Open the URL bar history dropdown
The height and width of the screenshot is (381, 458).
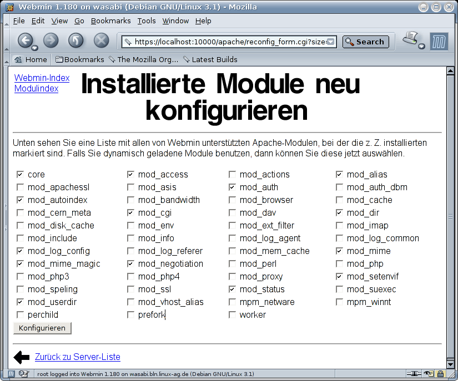tap(330, 42)
